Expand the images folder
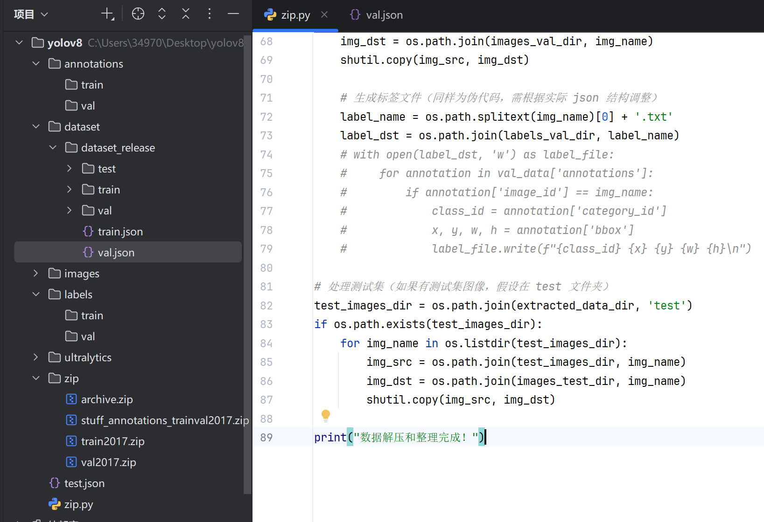Image resolution: width=764 pixels, height=522 pixels. coord(36,274)
